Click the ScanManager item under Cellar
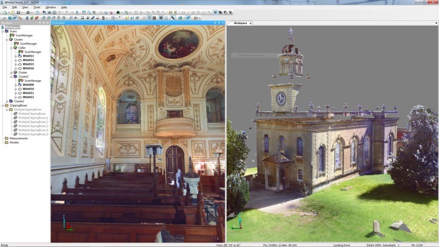This screenshot has width=439, height=247. [x=33, y=52]
